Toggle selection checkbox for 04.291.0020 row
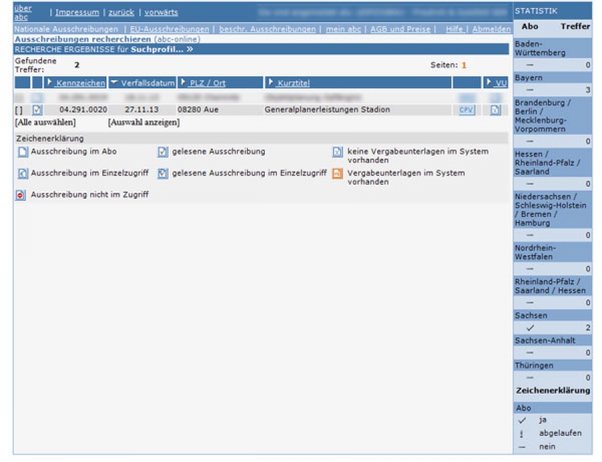 19,110
